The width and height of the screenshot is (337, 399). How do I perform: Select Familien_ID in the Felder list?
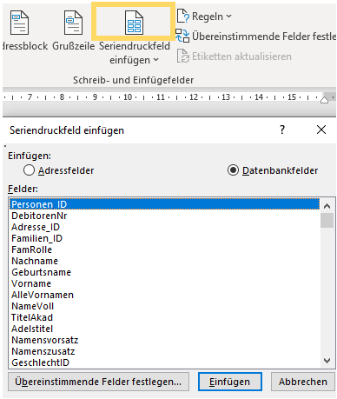[x=165, y=238]
